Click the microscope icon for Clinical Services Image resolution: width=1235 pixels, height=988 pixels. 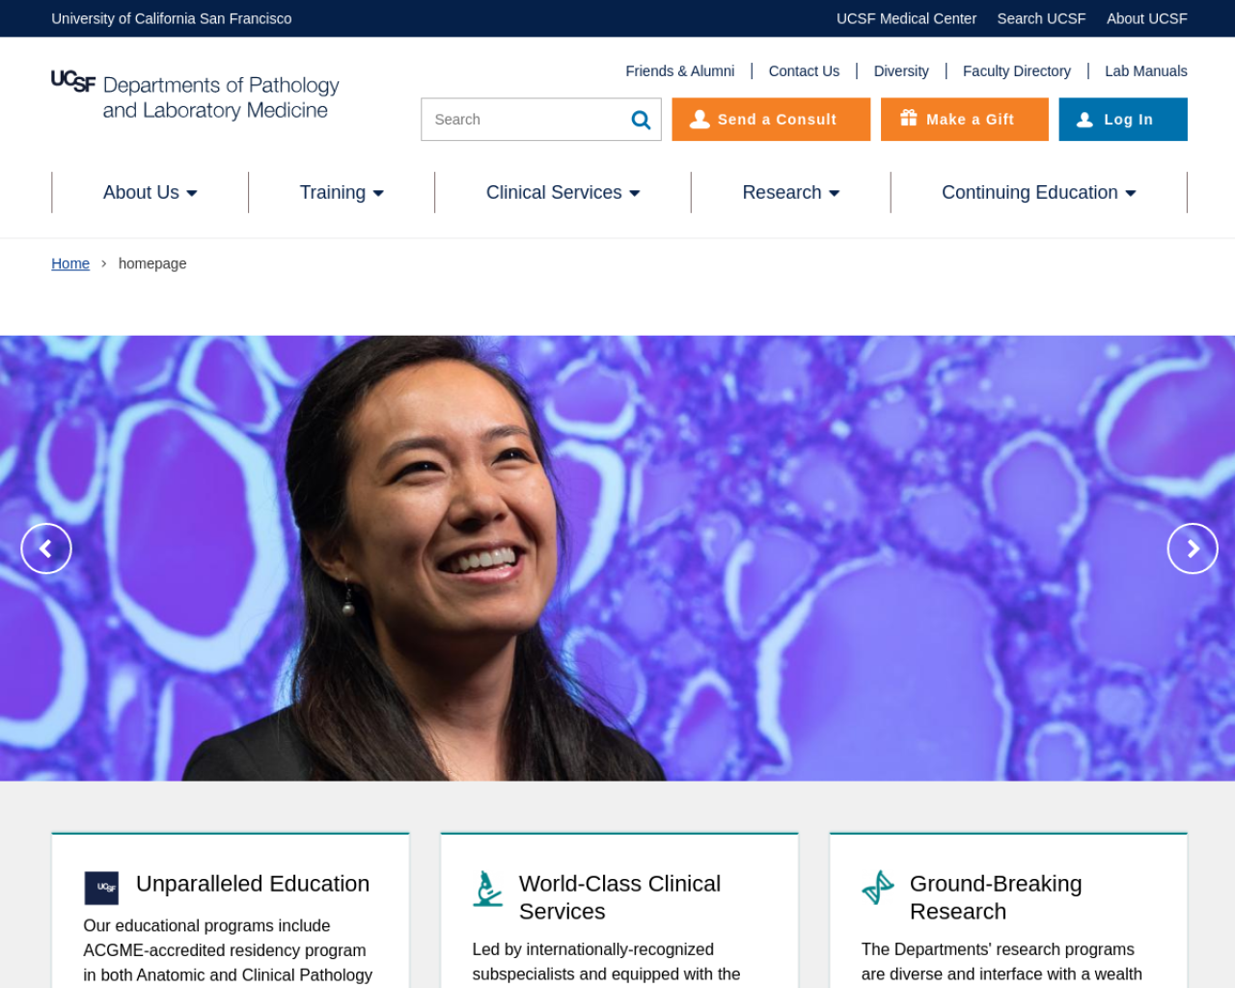click(x=488, y=889)
